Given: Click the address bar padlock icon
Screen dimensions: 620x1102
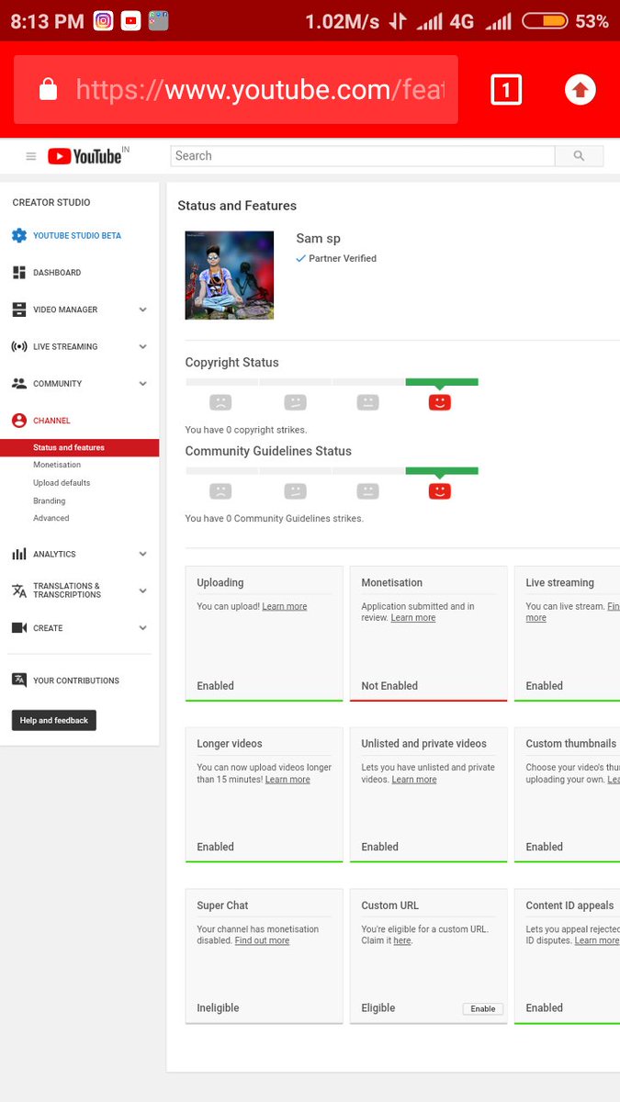Looking at the screenshot, I should (x=48, y=89).
